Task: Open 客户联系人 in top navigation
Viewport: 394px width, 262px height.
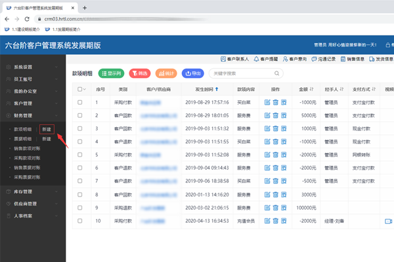Action: tap(234, 59)
